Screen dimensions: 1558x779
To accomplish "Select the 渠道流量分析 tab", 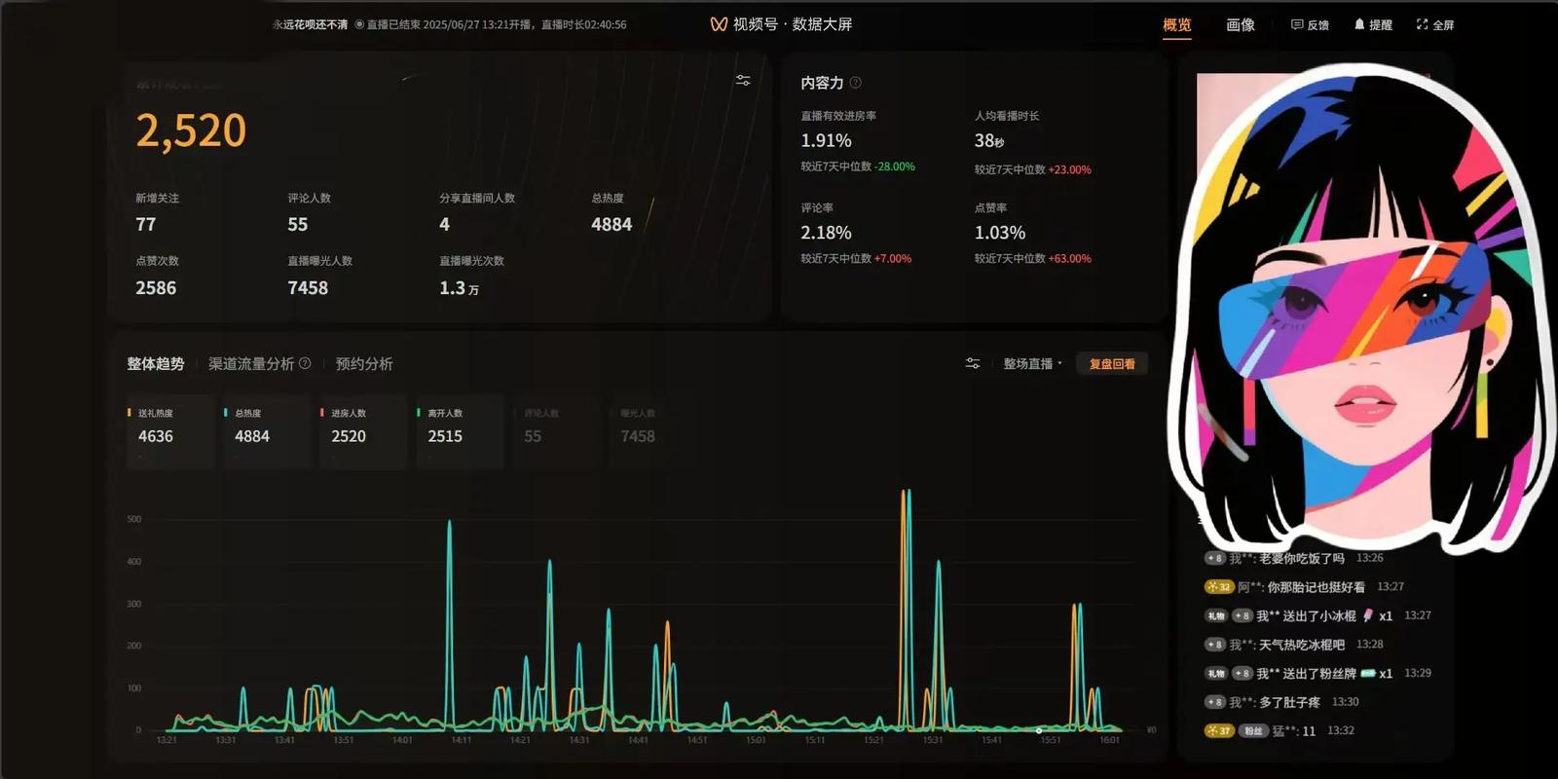I will [x=251, y=363].
